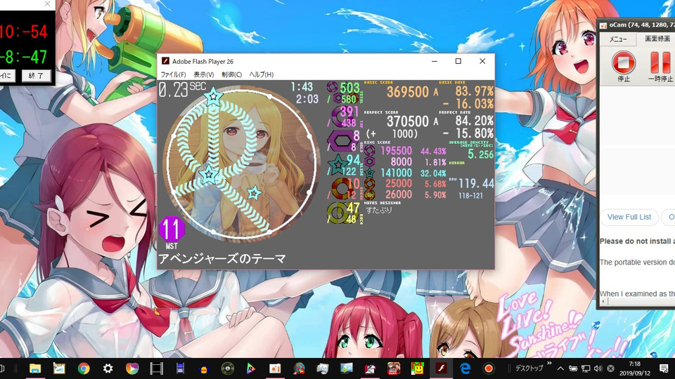Pause recording with oCam 一時停止 button
Screen dimensions: 675x379
pos(661,67)
